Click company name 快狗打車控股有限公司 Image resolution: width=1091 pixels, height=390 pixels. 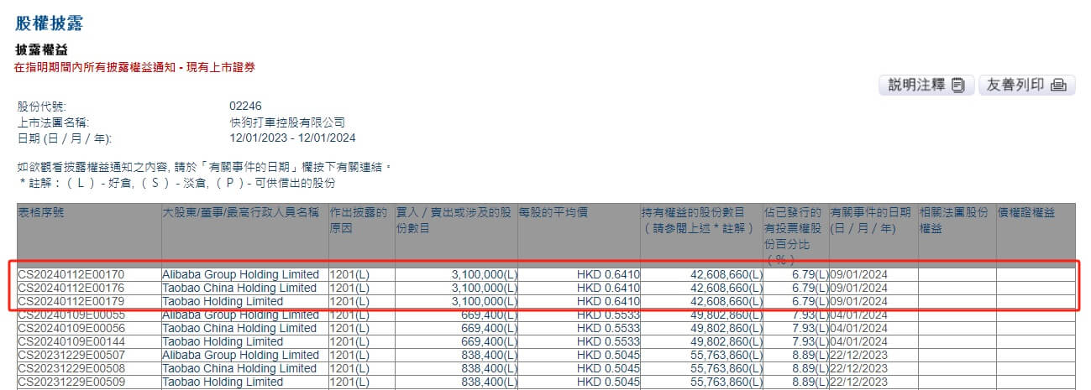287,122
